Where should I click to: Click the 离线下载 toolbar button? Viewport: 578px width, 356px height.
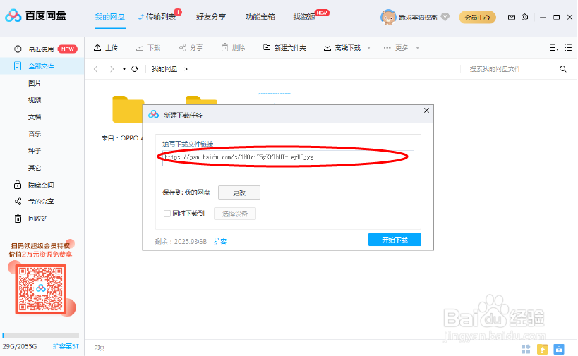coord(342,47)
